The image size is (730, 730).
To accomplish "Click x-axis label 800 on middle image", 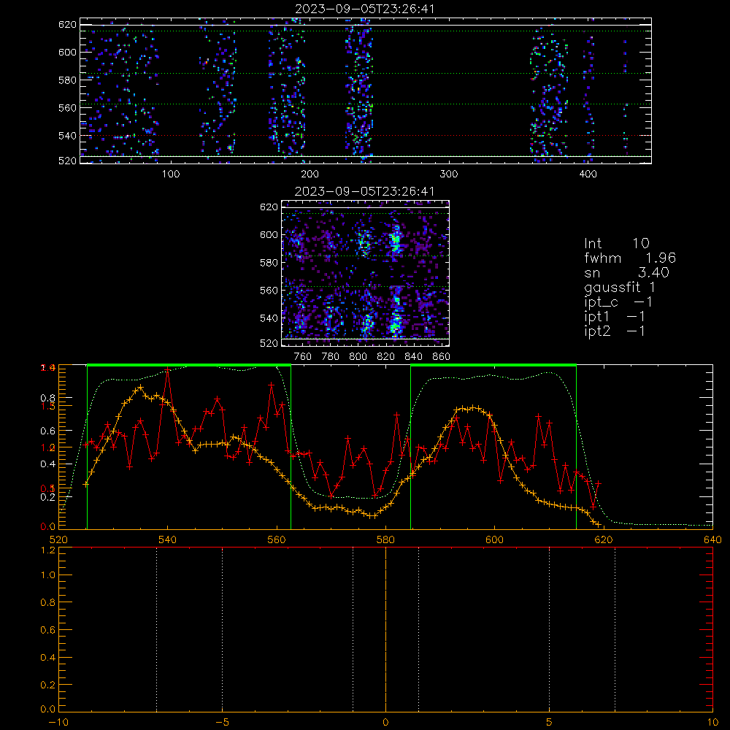I will pos(358,357).
